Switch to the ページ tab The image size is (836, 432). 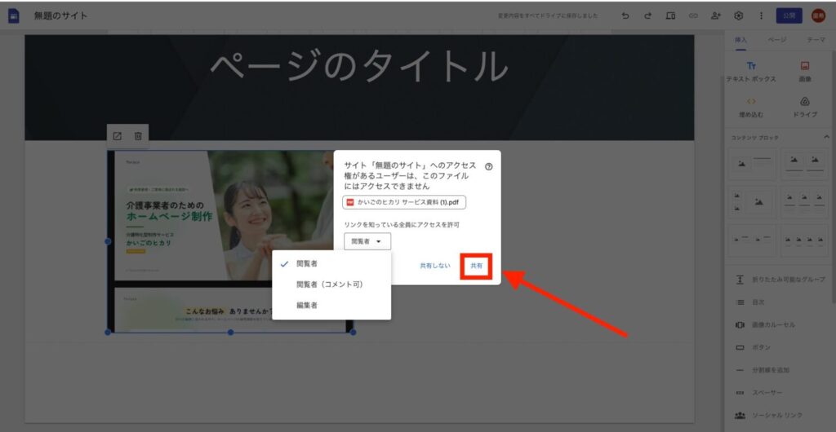pyautogui.click(x=777, y=39)
